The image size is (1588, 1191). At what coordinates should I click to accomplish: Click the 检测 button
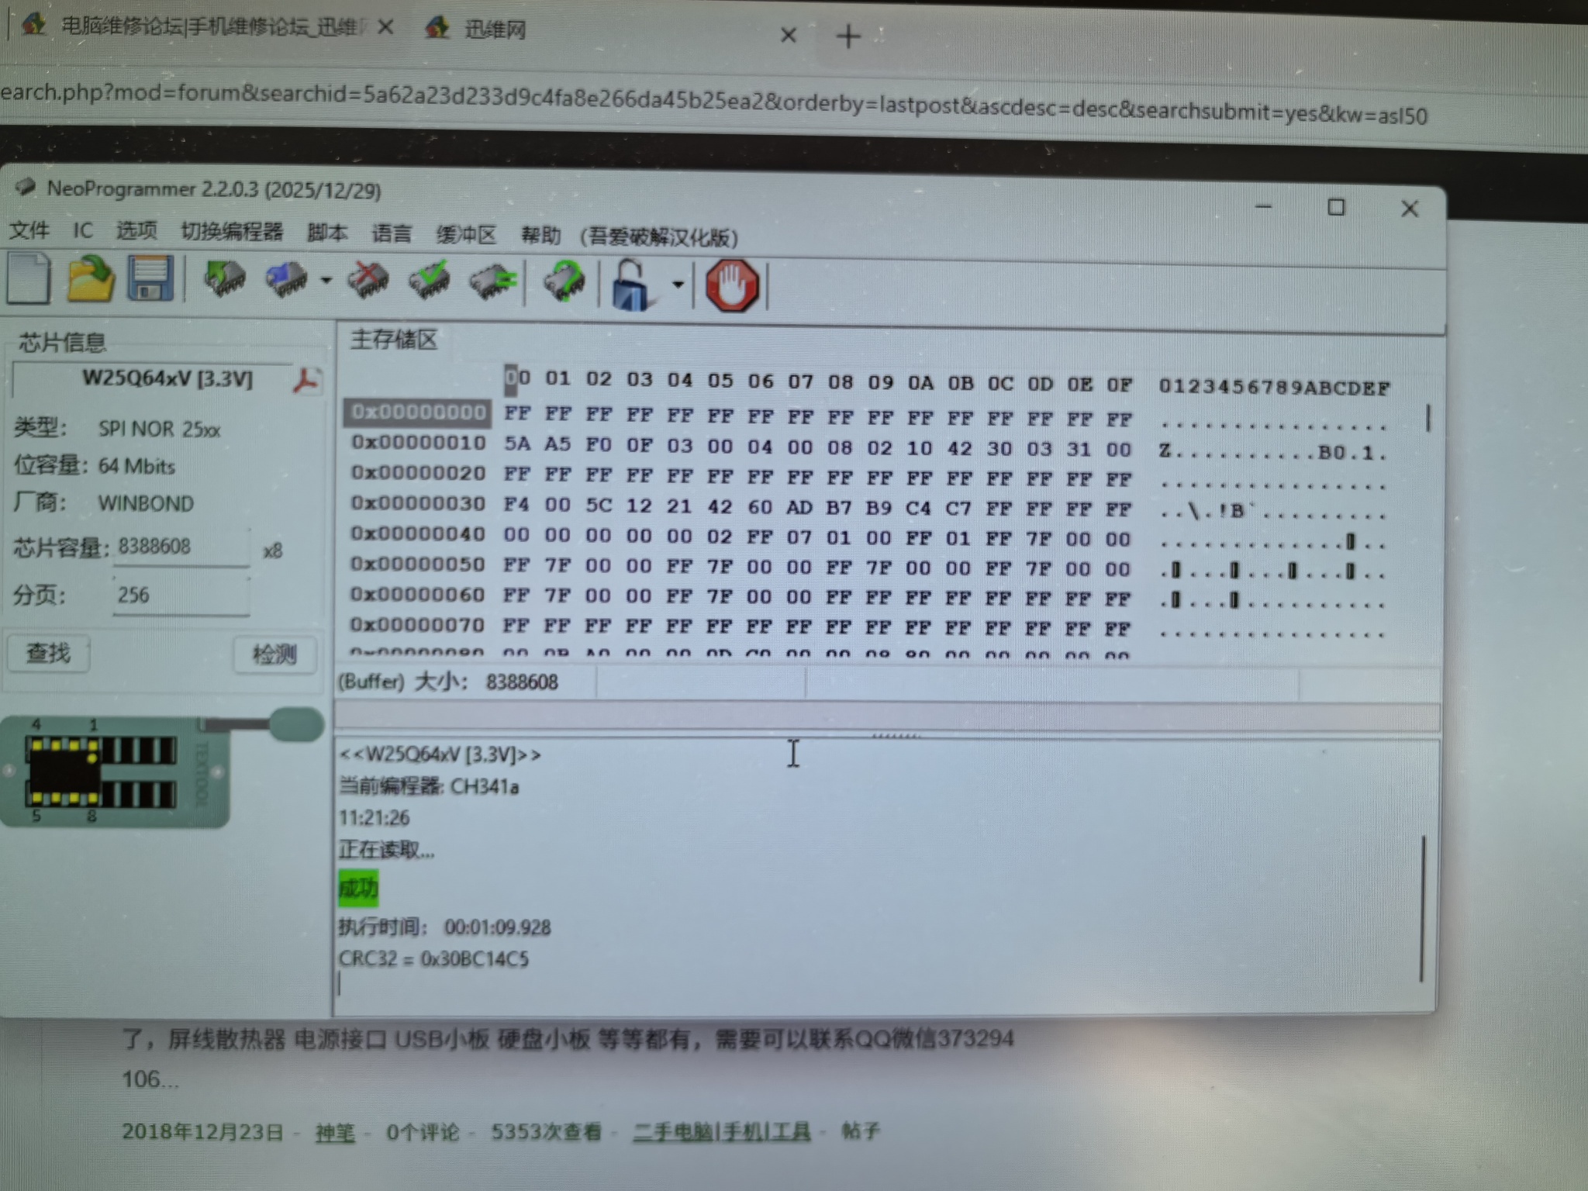(x=274, y=655)
